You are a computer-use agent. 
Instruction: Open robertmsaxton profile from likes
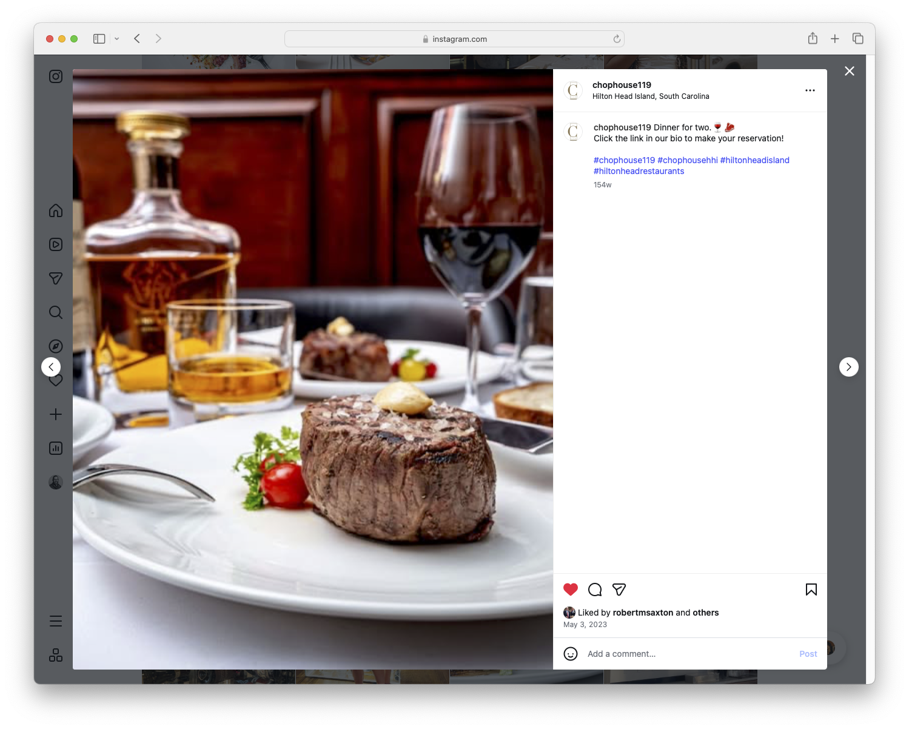(x=643, y=613)
